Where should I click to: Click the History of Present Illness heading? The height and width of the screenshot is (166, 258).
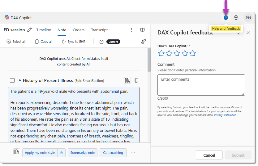click(48, 80)
